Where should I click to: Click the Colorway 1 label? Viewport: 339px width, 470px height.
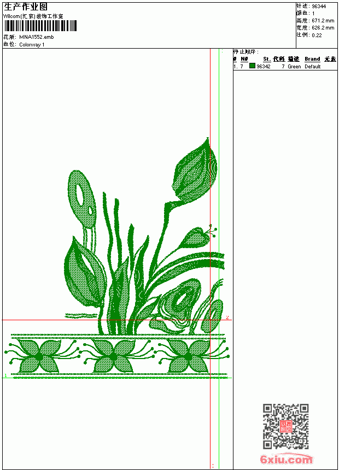coord(32,45)
